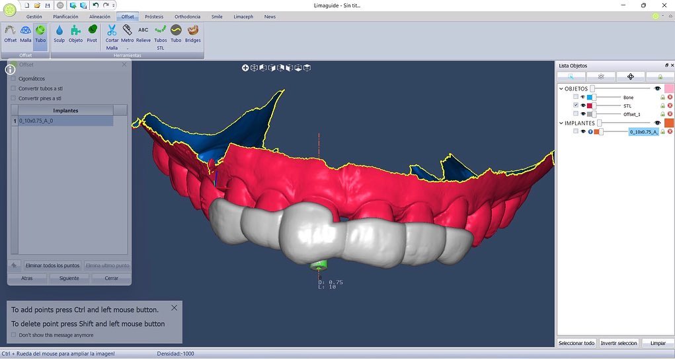
Task: Choose the Objeto puzzle piece tool
Action: (x=76, y=34)
